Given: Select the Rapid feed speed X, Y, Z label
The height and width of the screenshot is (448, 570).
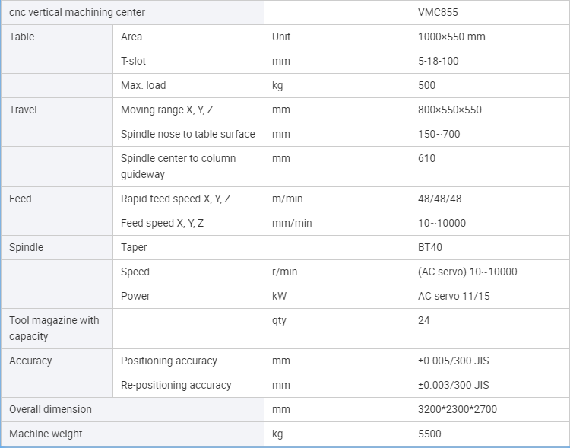Looking at the screenshot, I should click(176, 199).
